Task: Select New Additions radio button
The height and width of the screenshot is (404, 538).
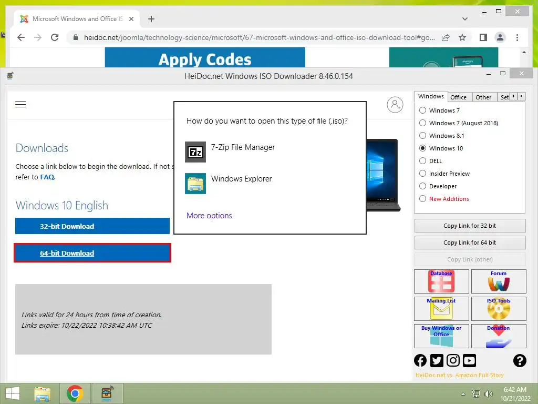Action: pyautogui.click(x=423, y=198)
